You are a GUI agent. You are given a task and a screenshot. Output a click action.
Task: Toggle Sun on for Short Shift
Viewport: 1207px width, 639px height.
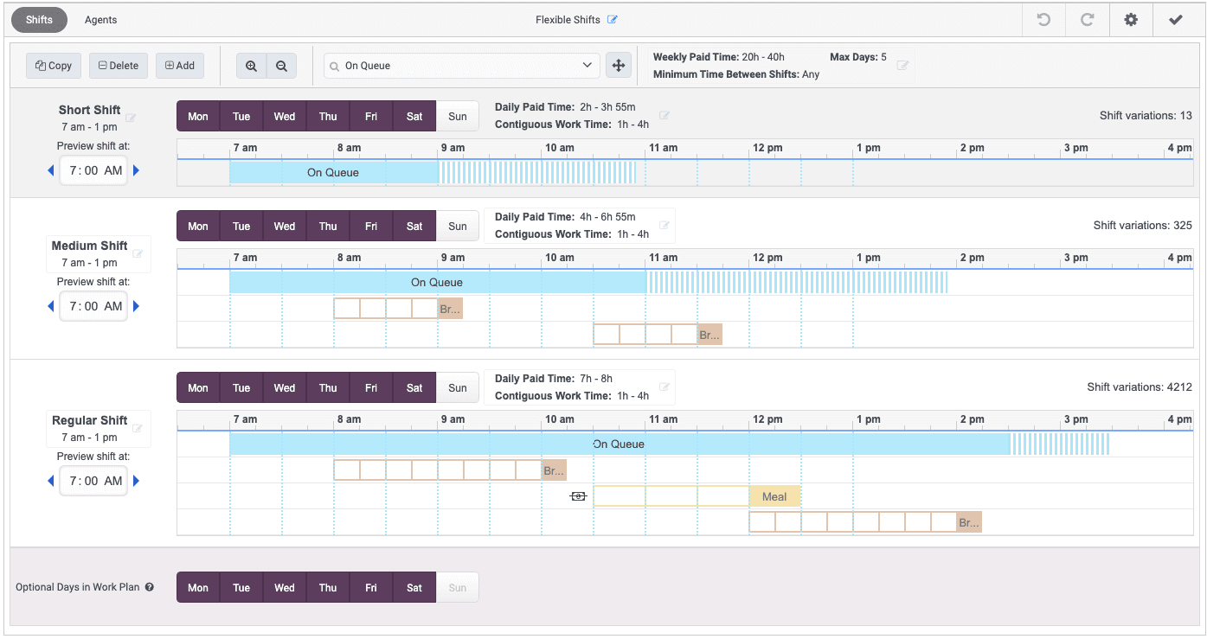457,115
